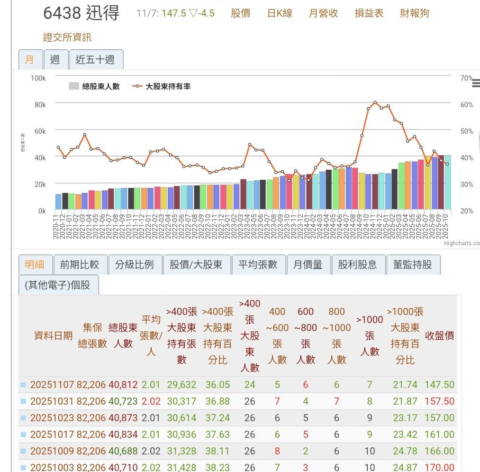The width and height of the screenshot is (480, 472).
Task: Click the 166.00 closing price cell
Action: [x=440, y=451]
